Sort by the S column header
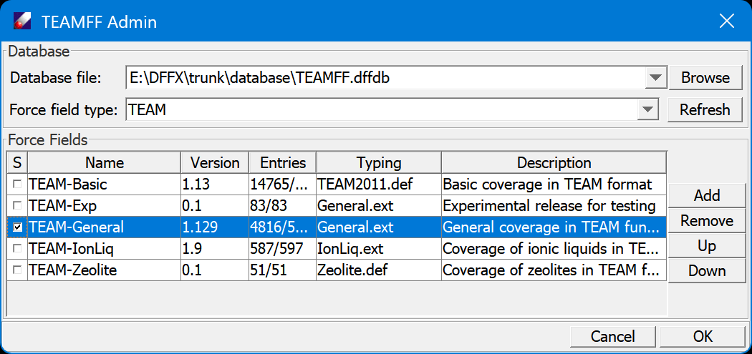The image size is (752, 354). point(17,163)
